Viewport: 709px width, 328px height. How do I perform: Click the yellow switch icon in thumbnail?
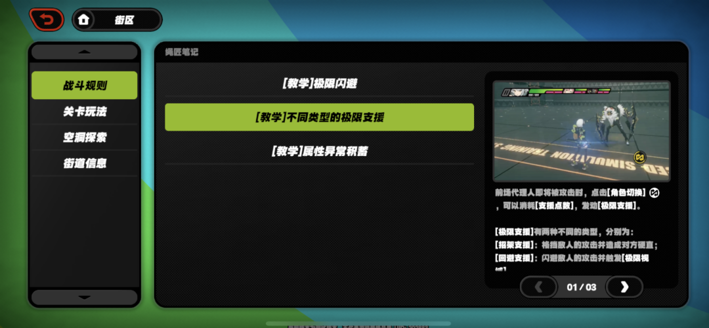(639, 157)
